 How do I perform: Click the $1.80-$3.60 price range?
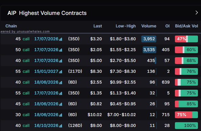[123, 39]
